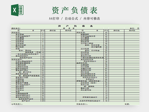Click the 期初数 header on the liabilities side
The image size is (149, 112).
pyautogui.click(x=117, y=30)
